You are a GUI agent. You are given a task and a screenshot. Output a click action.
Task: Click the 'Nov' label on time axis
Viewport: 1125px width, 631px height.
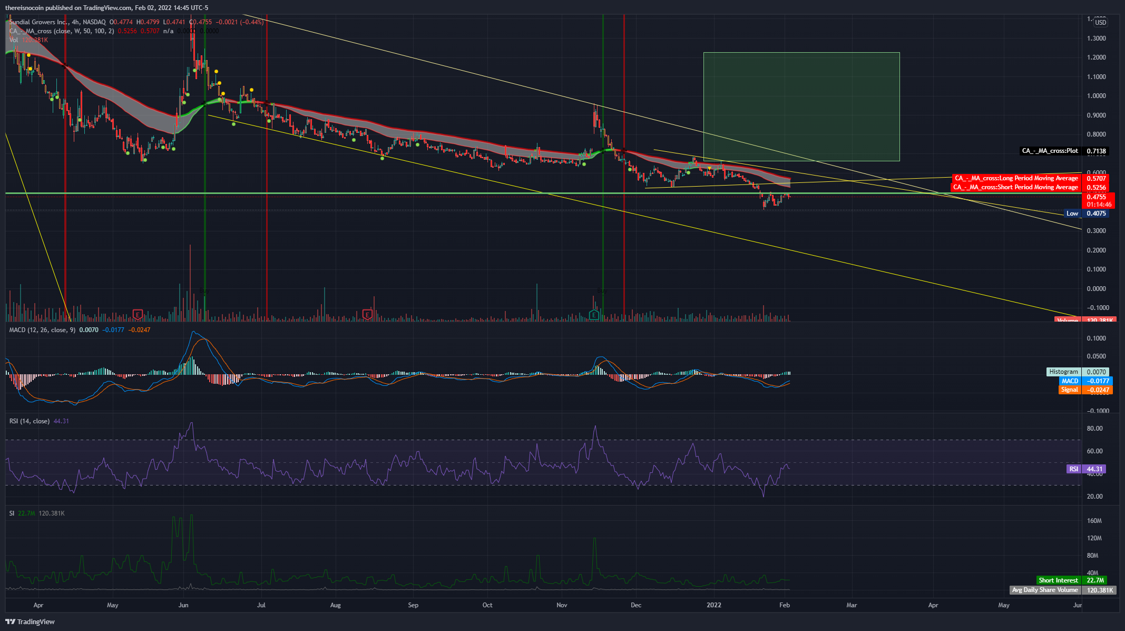click(x=562, y=605)
